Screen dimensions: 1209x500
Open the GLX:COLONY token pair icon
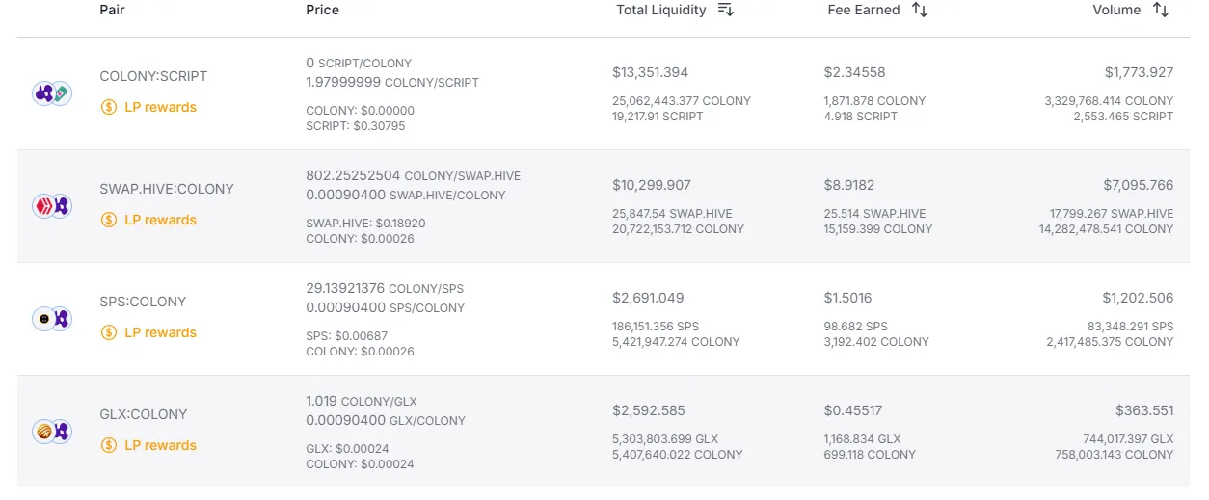click(52, 432)
